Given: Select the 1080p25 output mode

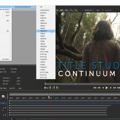Looking at the screenshot, I should coord(46,28).
